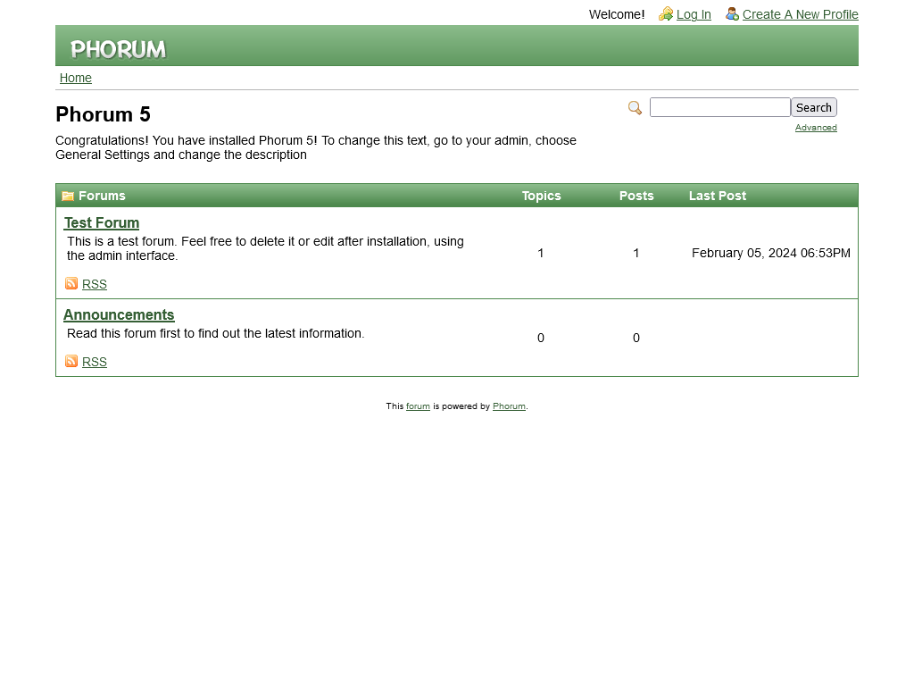Open the RSS text link under Announcements
Screen dimensions: 914x686
tap(95, 363)
